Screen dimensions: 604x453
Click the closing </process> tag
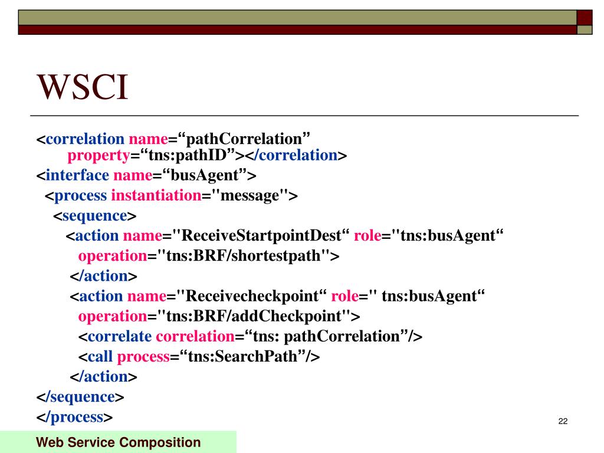click(x=74, y=417)
